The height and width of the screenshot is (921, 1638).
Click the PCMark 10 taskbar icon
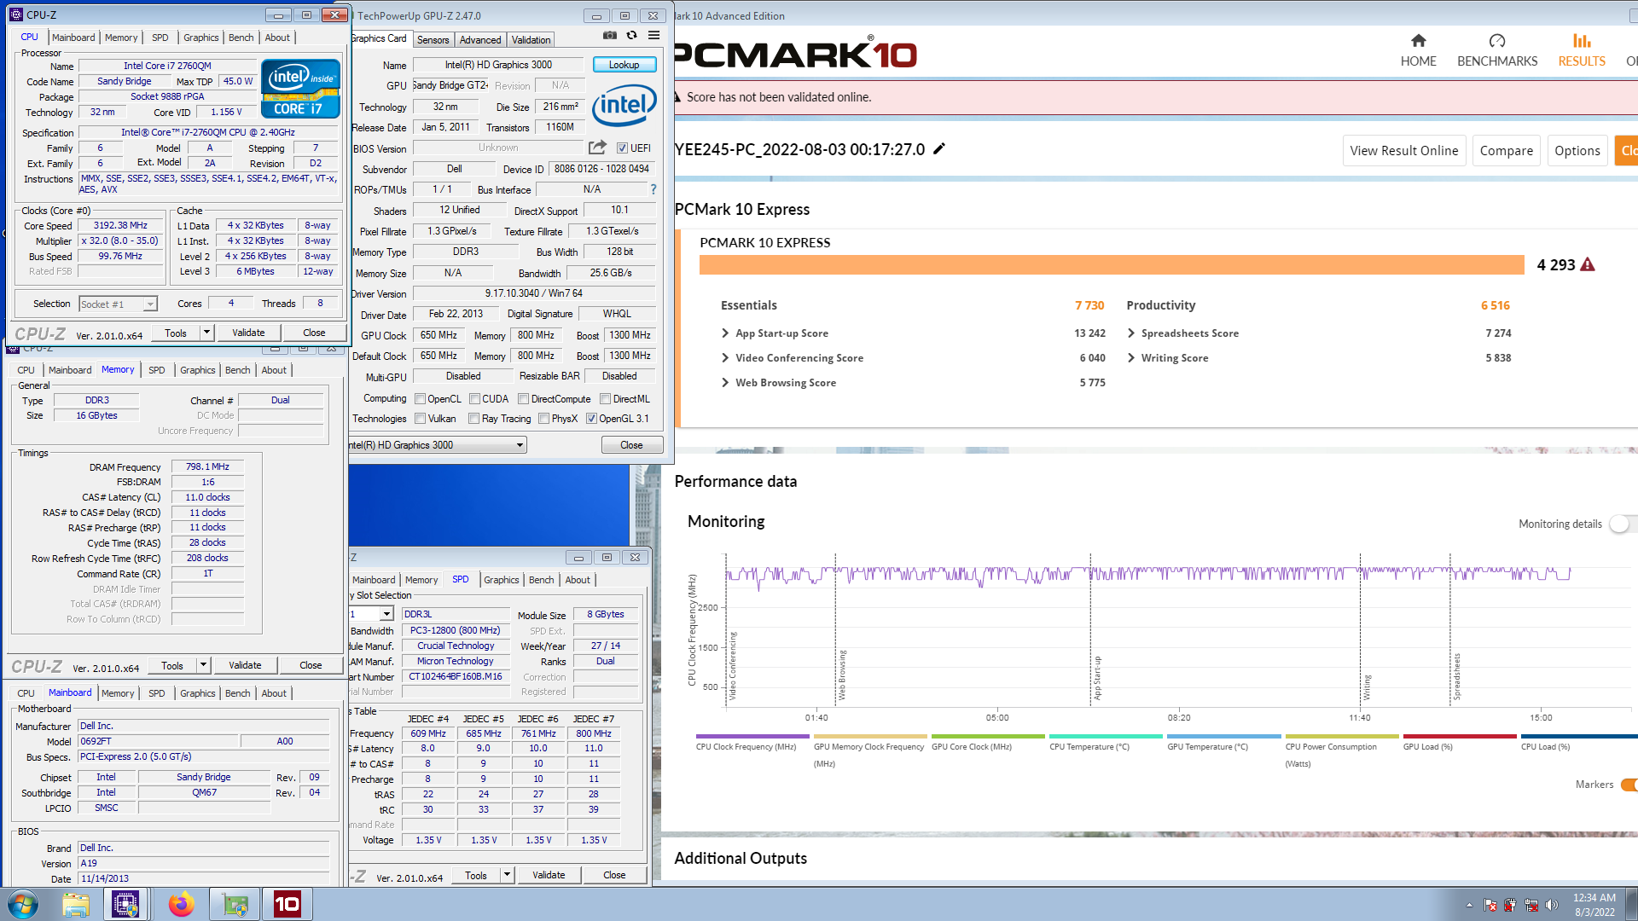coord(287,904)
